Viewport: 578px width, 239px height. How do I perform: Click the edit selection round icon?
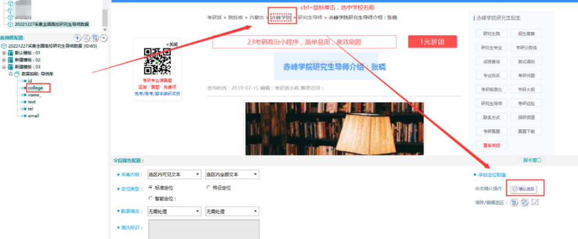point(523,201)
